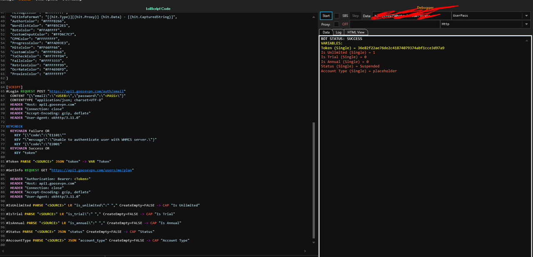Open the HTML View tab
533x257 pixels.
[356, 32]
